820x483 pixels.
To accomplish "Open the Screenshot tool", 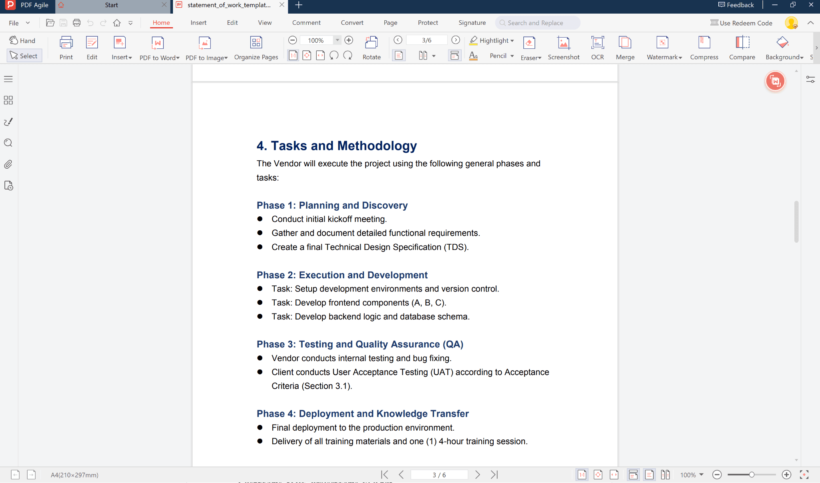I will pyautogui.click(x=563, y=43).
